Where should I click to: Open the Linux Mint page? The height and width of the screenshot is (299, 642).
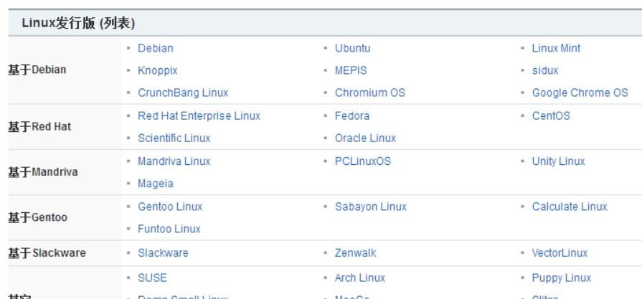(x=556, y=49)
